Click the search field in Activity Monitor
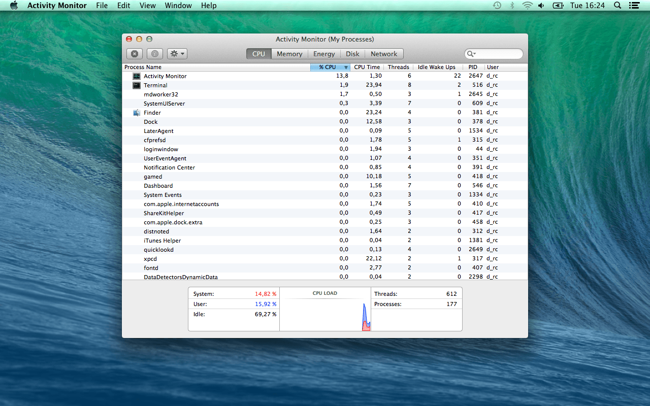 [x=494, y=54]
